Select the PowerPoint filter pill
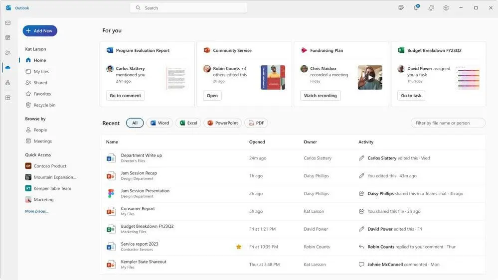 [223, 123]
